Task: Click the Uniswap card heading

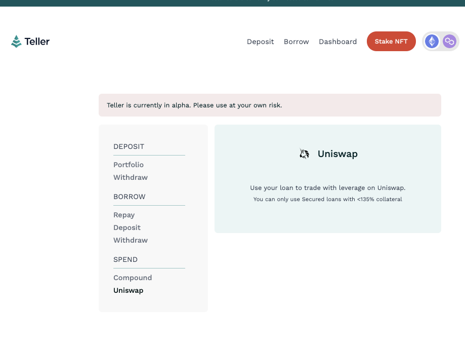Action: pyautogui.click(x=337, y=154)
